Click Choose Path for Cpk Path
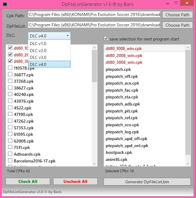196x198 pixels. (178, 15)
